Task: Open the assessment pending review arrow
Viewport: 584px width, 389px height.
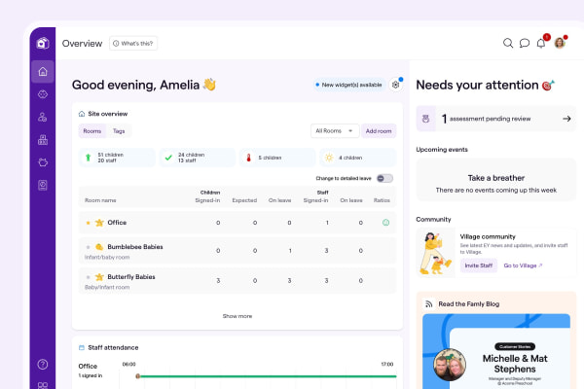Action: click(566, 119)
